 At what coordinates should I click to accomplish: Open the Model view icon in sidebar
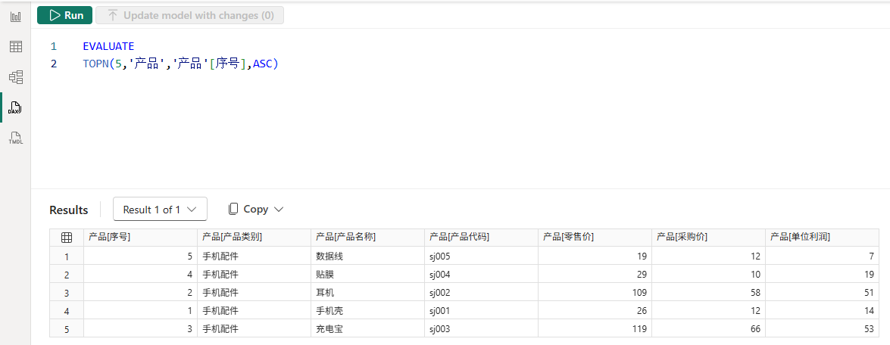pos(15,77)
